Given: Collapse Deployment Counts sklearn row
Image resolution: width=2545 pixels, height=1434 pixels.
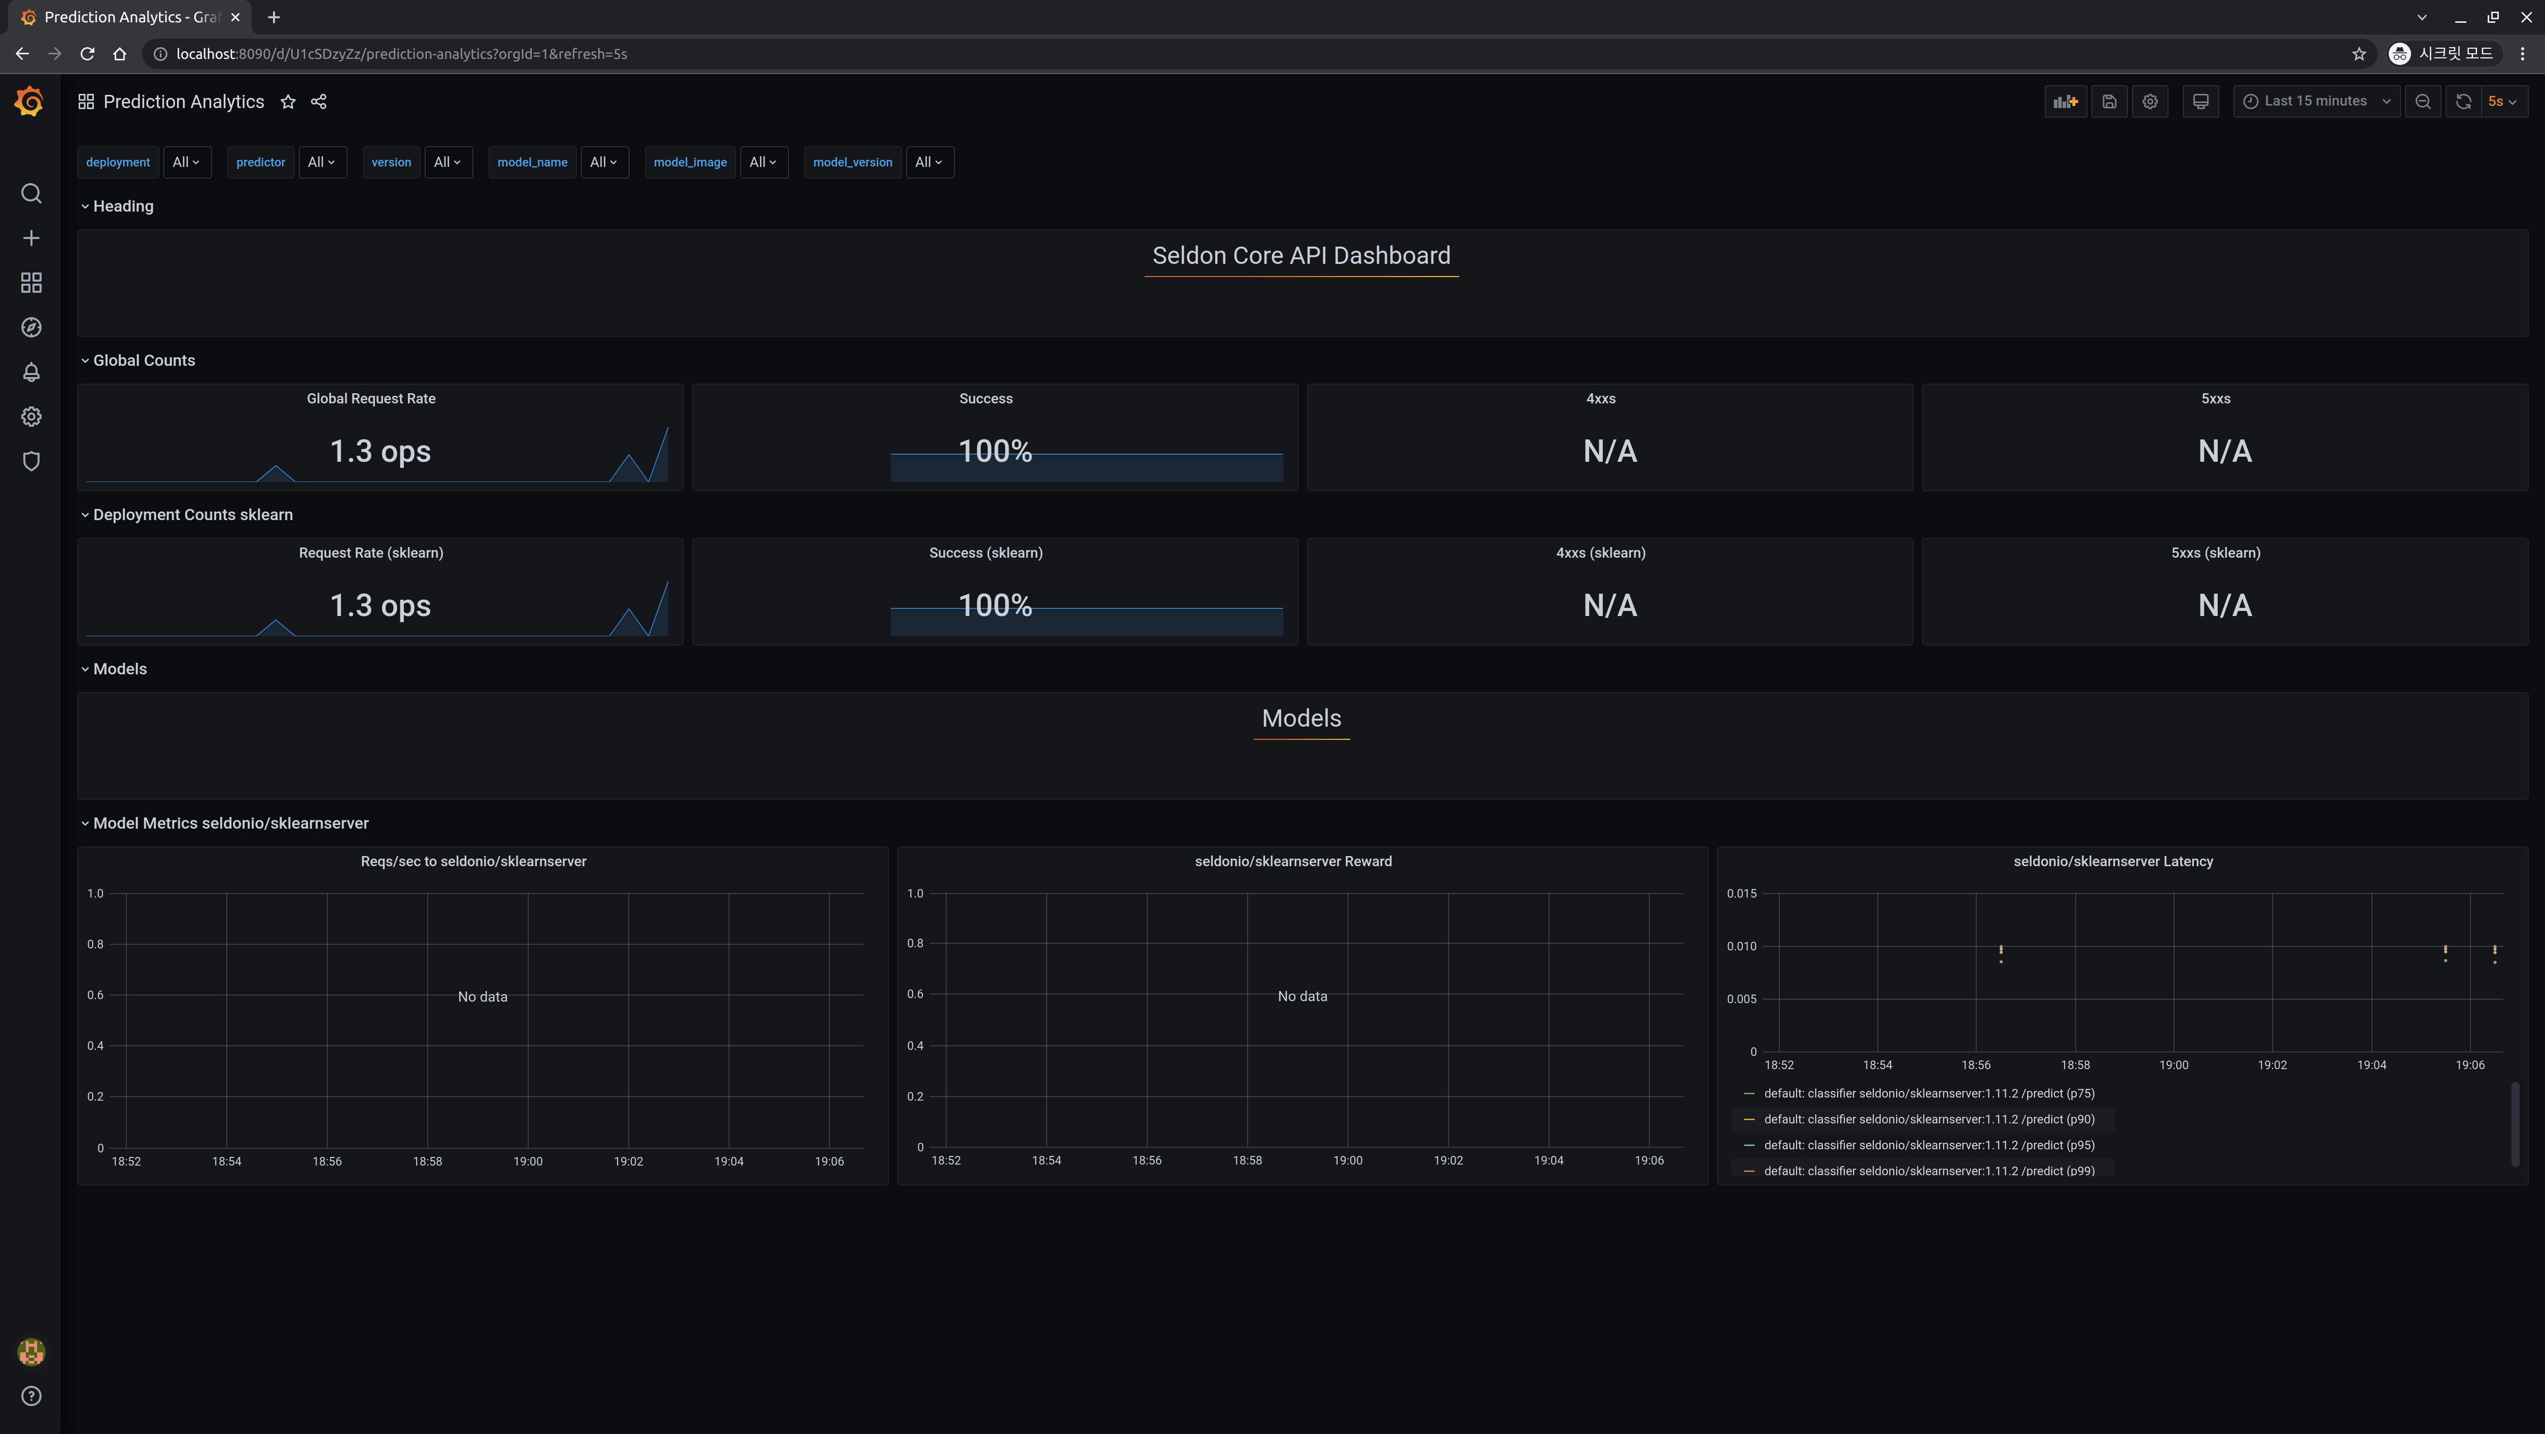Looking at the screenshot, I should coord(187,514).
